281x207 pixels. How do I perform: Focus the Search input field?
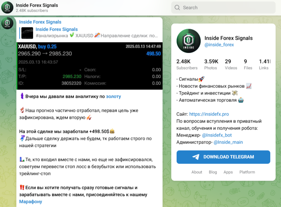tap(223, 8)
